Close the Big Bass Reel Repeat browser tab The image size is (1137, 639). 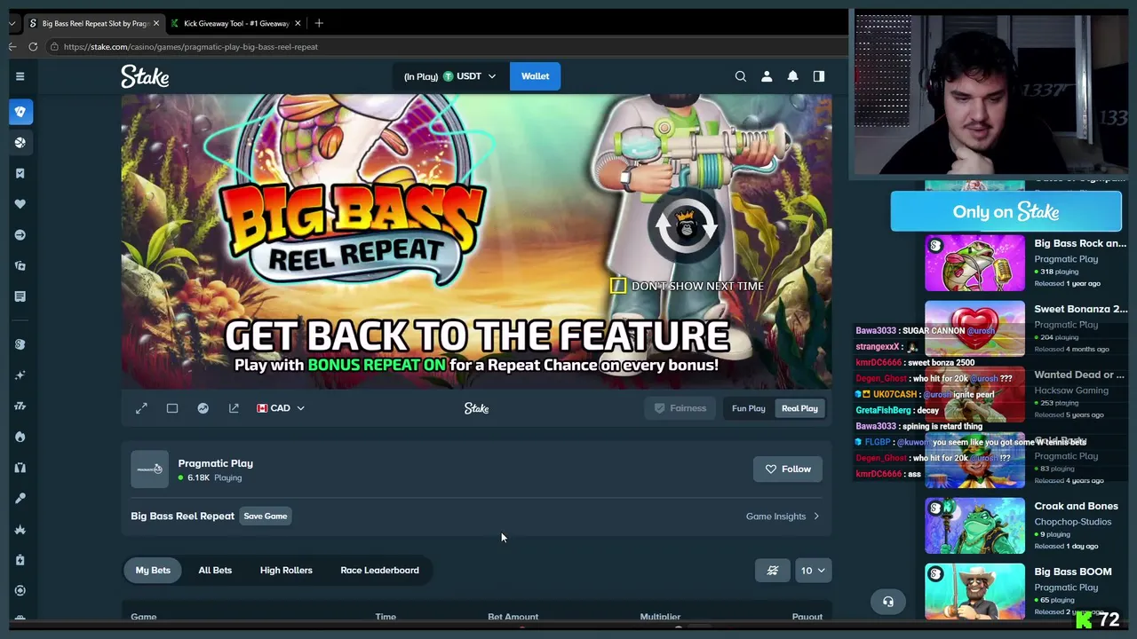pos(156,23)
